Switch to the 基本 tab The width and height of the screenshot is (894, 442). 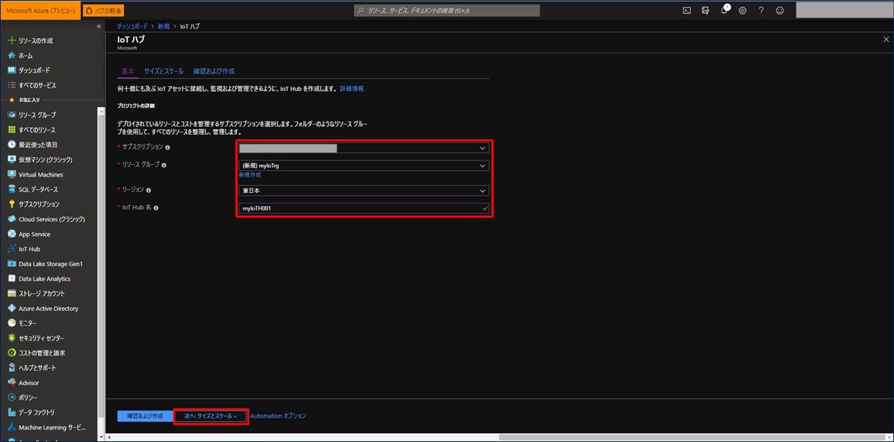point(128,71)
